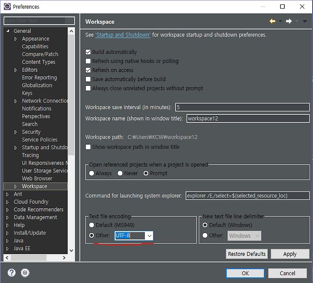The image size is (313, 283).
Task: Enable Show workspace path in window title
Action: pos(88,147)
